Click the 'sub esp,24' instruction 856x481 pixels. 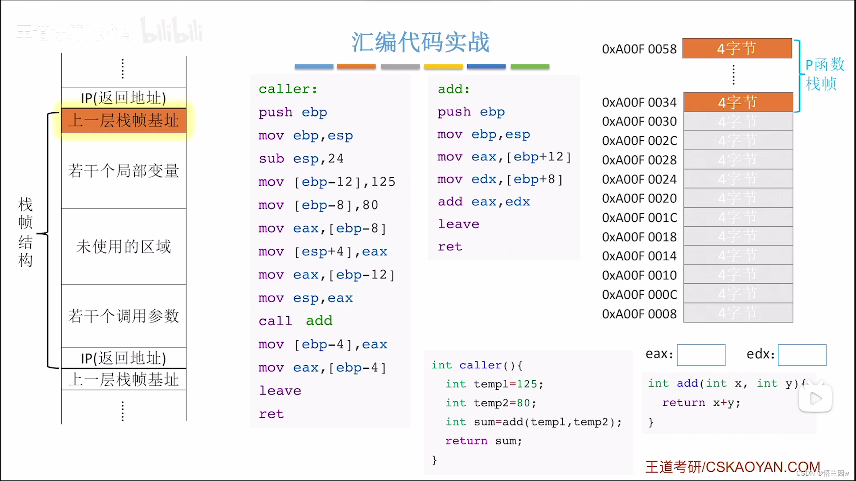[301, 159]
